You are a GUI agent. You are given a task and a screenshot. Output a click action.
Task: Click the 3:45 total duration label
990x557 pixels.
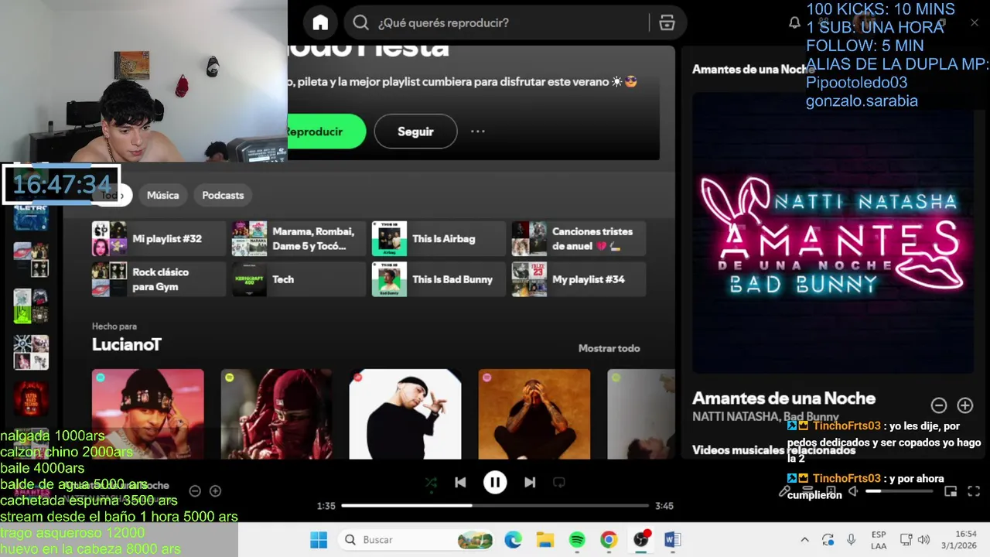pyautogui.click(x=664, y=506)
